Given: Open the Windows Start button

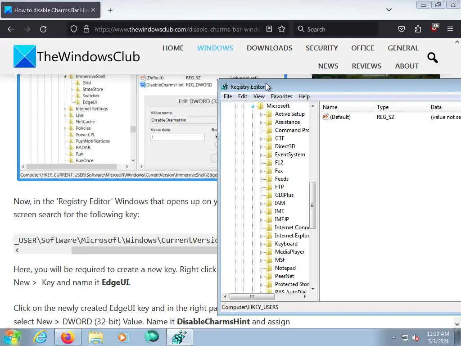Looking at the screenshot, I should (x=12, y=337).
